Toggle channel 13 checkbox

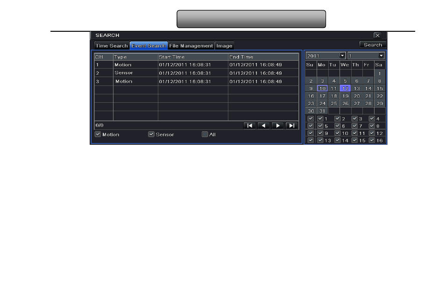point(320,140)
